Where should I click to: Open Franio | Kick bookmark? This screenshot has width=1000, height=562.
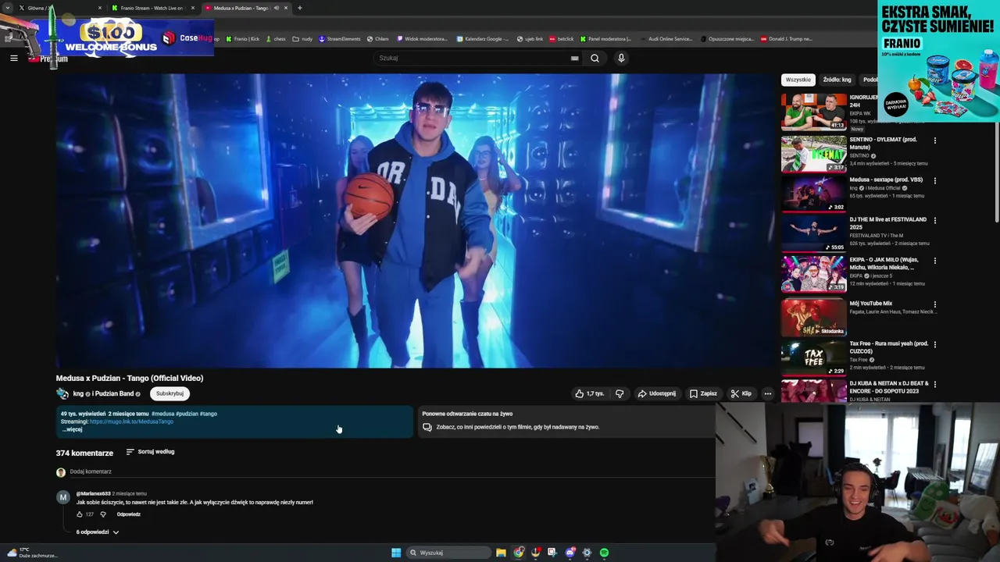[x=242, y=39]
